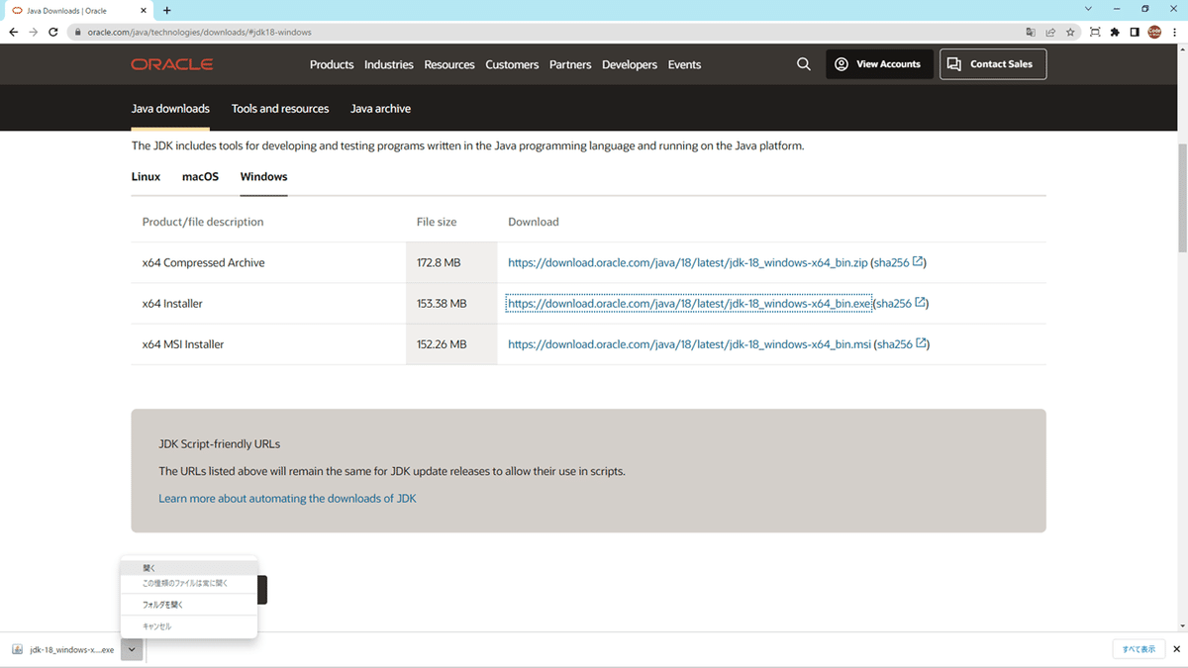Click the downloaded item's dropdown arrow
This screenshot has width=1188, height=668.
pyautogui.click(x=132, y=649)
